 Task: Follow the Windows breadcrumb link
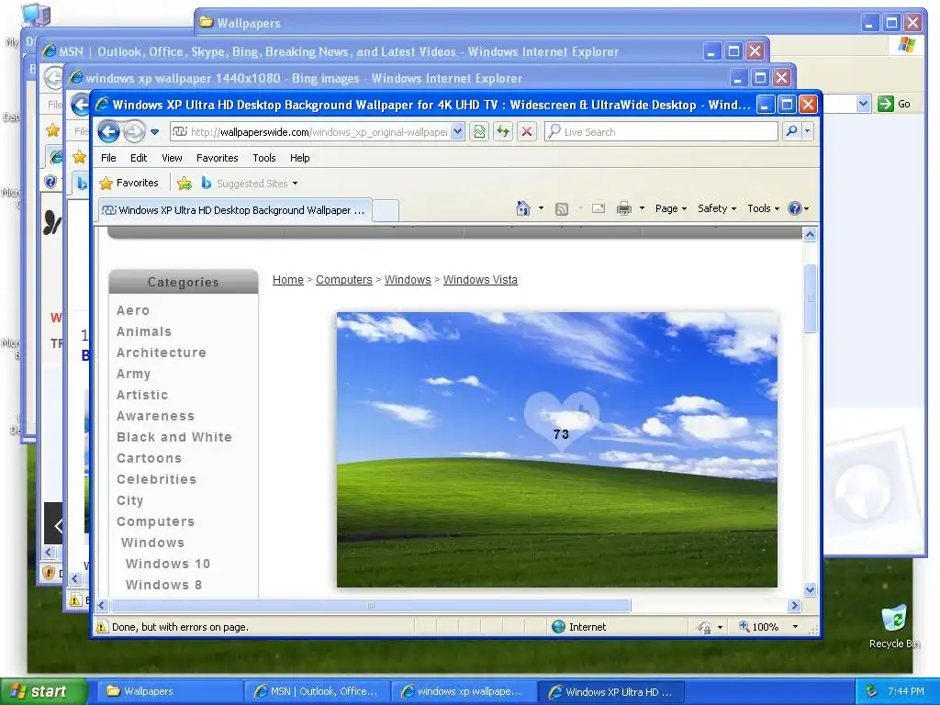click(x=407, y=279)
